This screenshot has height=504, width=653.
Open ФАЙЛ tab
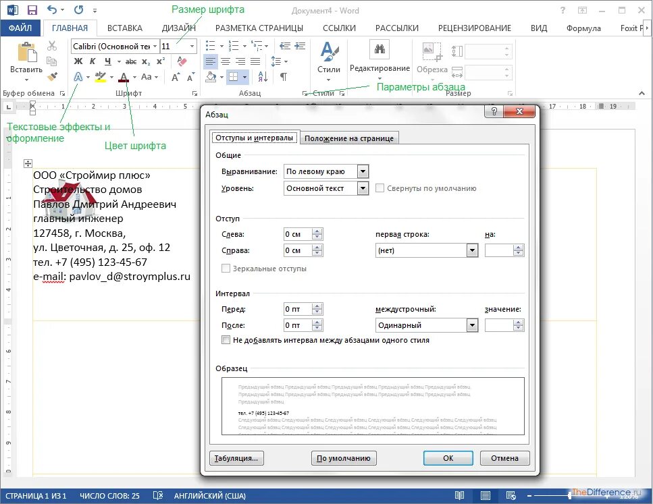click(20, 28)
